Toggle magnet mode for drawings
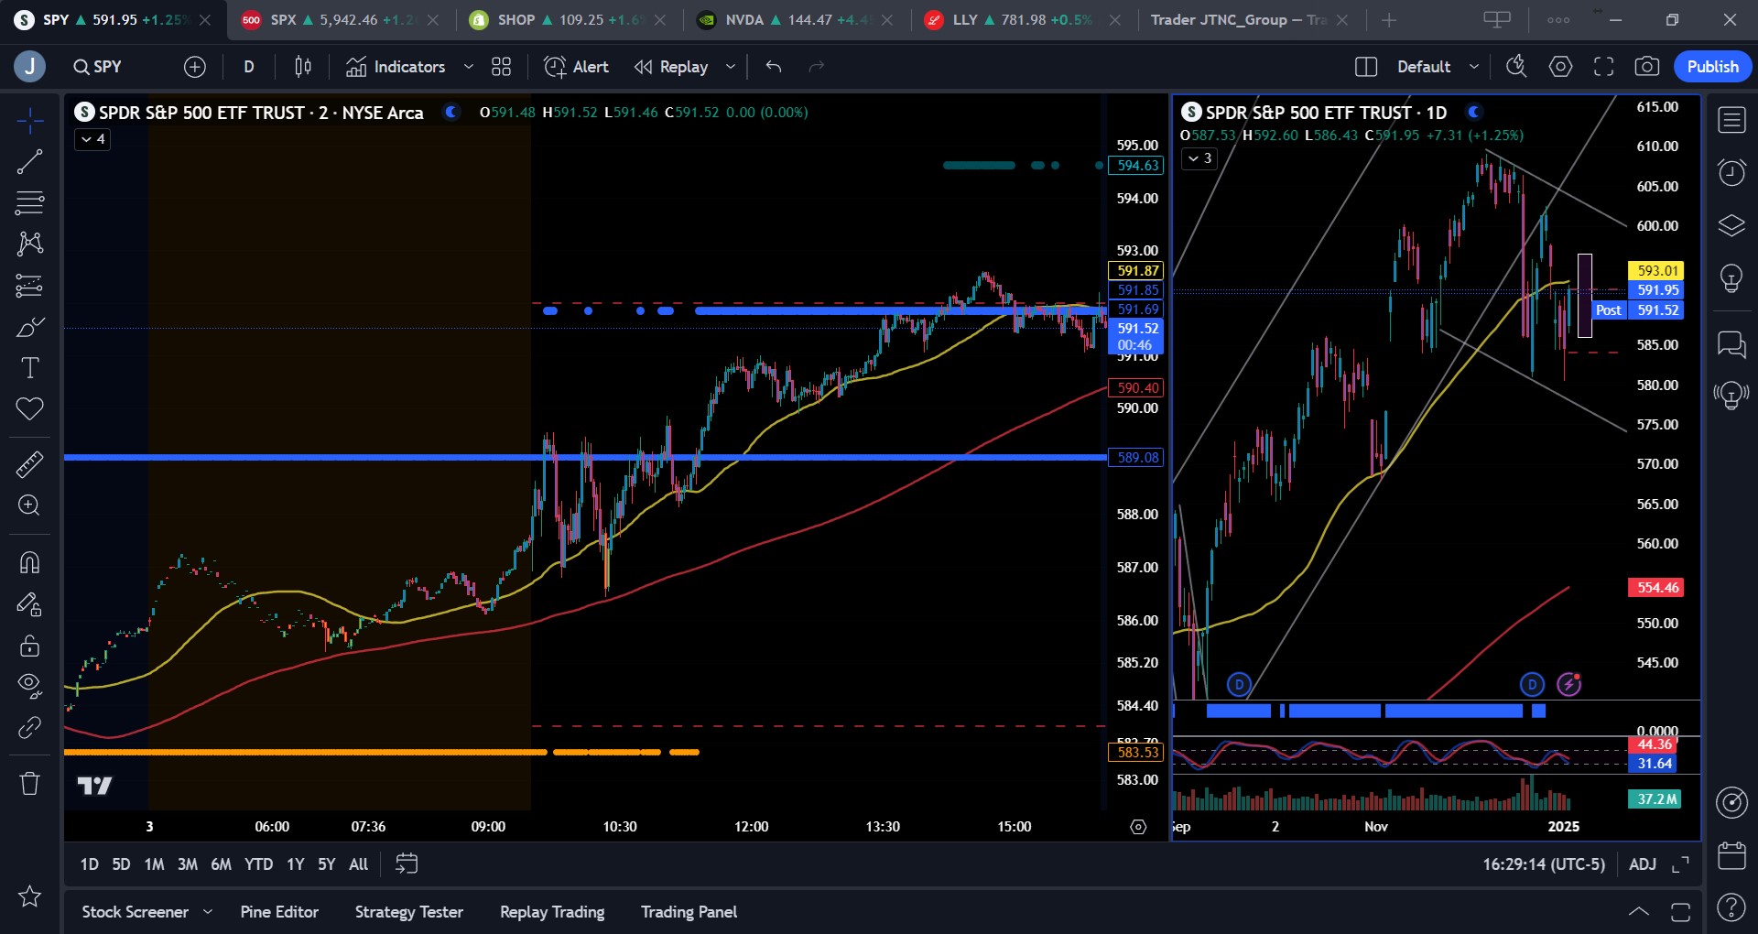Image resolution: width=1758 pixels, height=934 pixels. tap(29, 561)
